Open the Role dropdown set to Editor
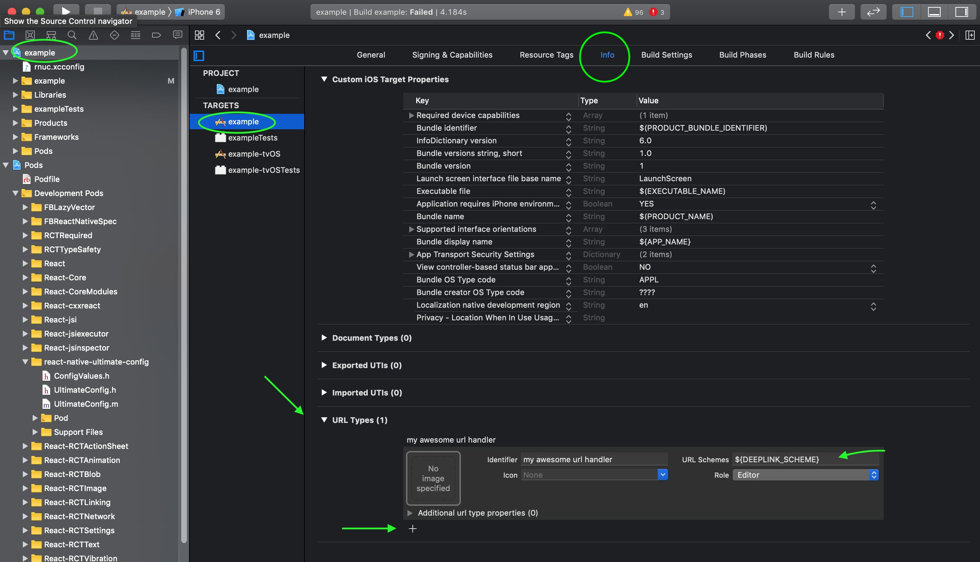Screen dimensions: 980x562 (x=805, y=475)
